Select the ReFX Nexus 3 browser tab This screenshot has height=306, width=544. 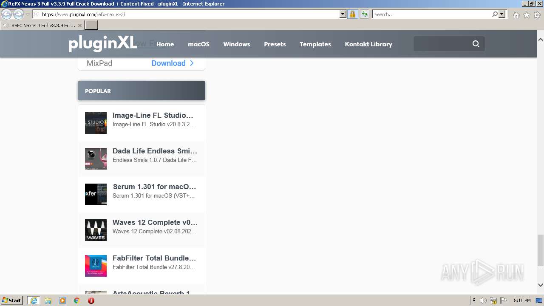[42, 25]
